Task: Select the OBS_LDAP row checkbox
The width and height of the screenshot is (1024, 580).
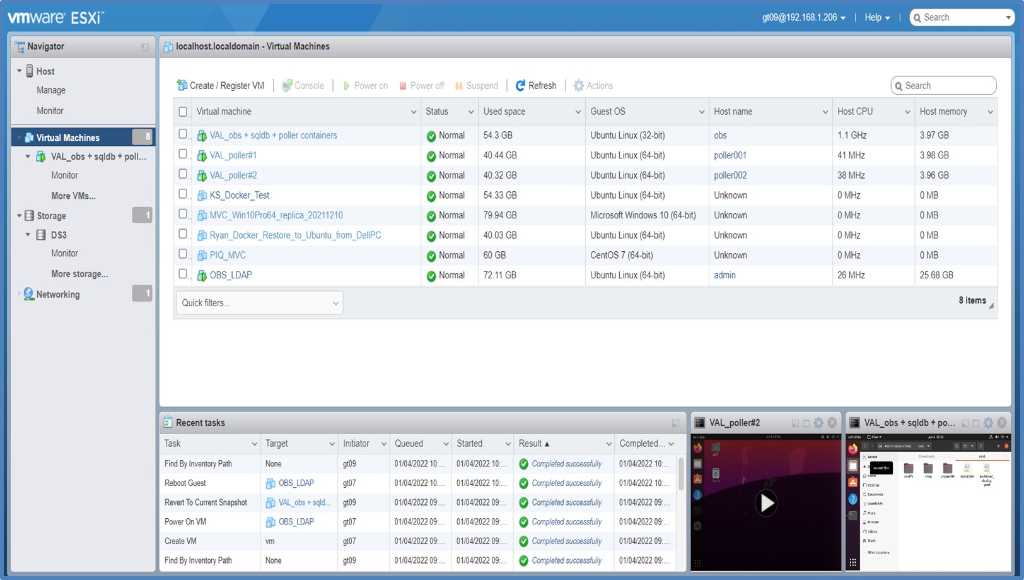Action: (x=183, y=274)
